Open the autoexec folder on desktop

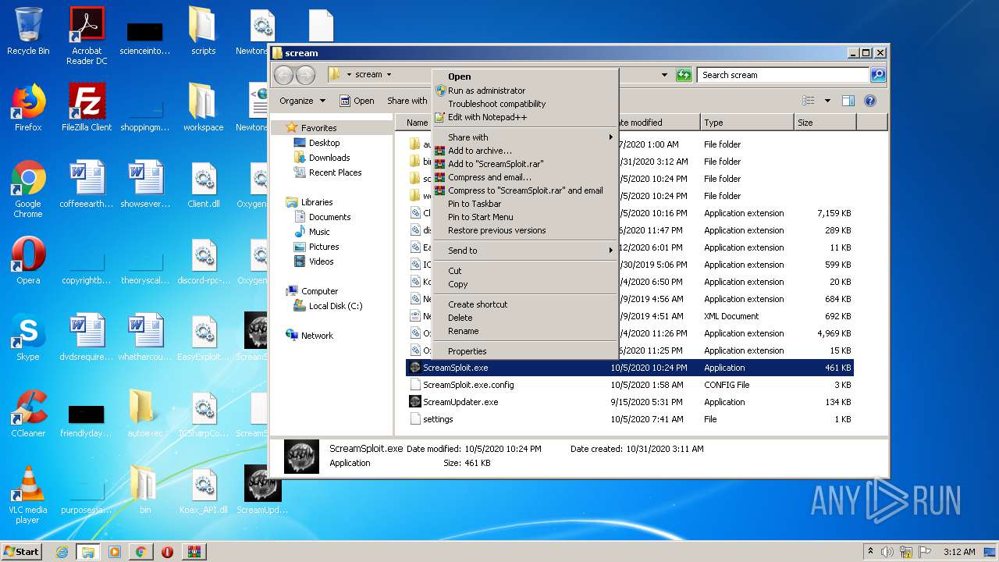coord(145,414)
